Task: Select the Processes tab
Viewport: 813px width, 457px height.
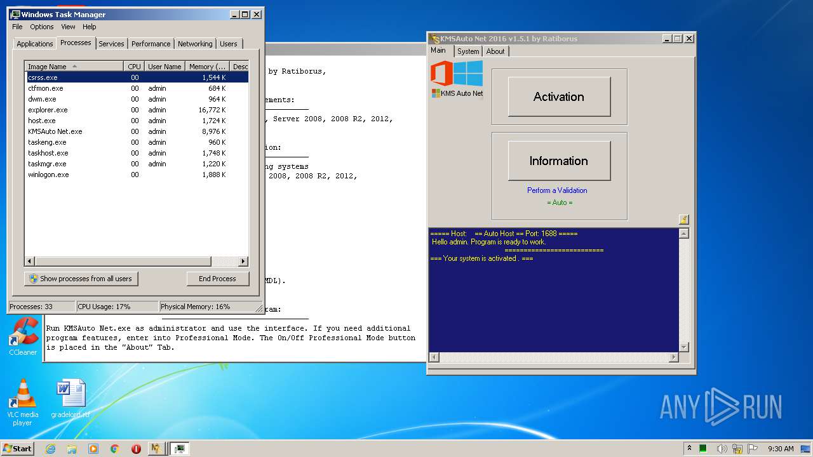Action: click(76, 43)
